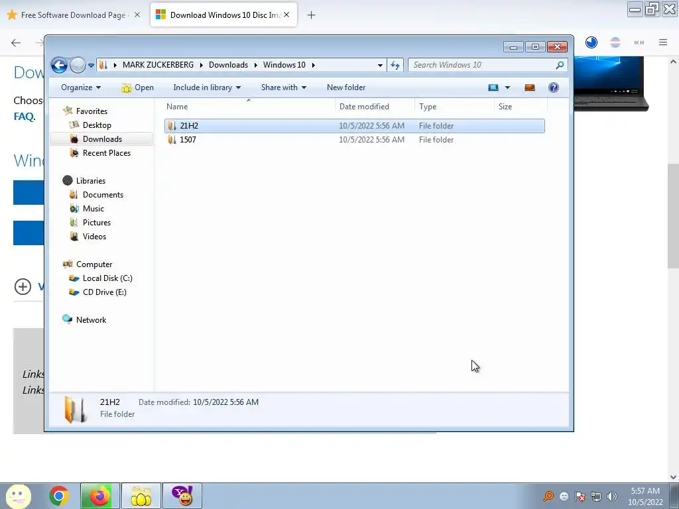679x509 pixels.
Task: Select Downloads in Favorites
Action: point(103,139)
